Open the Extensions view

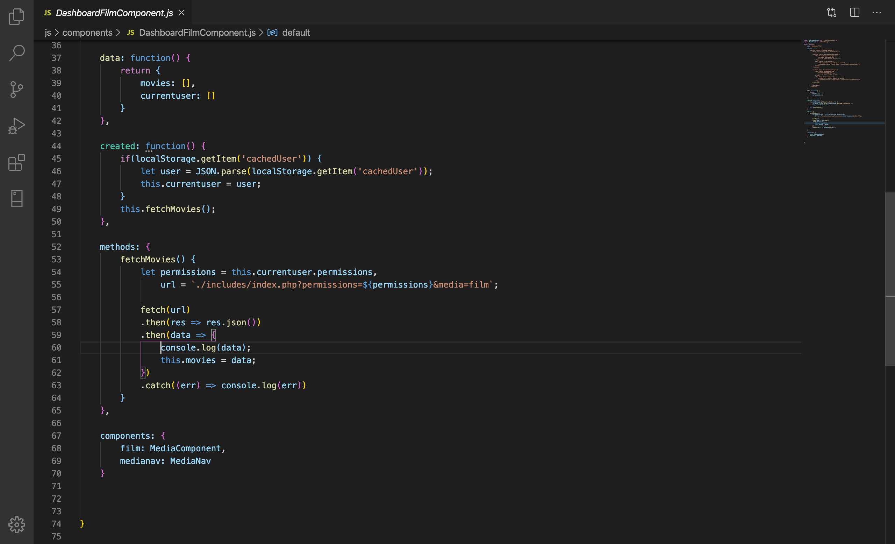[x=16, y=163]
